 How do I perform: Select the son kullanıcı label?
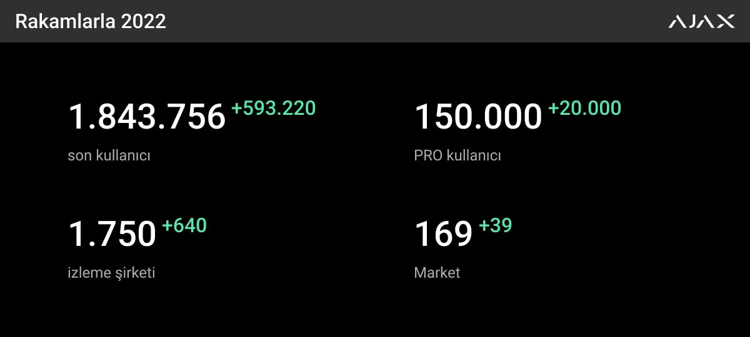click(109, 156)
